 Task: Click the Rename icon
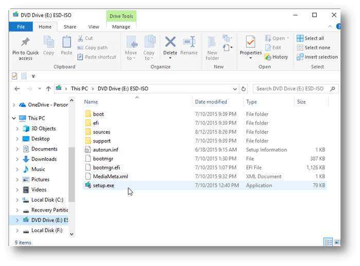pyautogui.click(x=189, y=42)
